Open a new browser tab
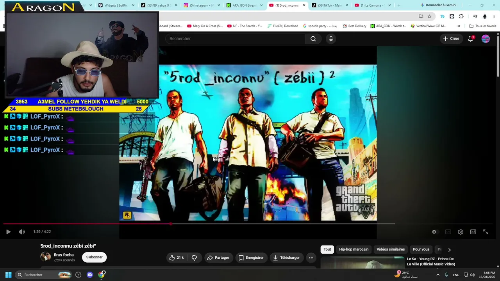 tap(399, 5)
